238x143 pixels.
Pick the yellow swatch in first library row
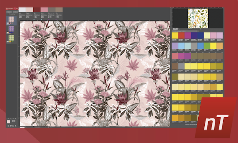coord(175,36)
